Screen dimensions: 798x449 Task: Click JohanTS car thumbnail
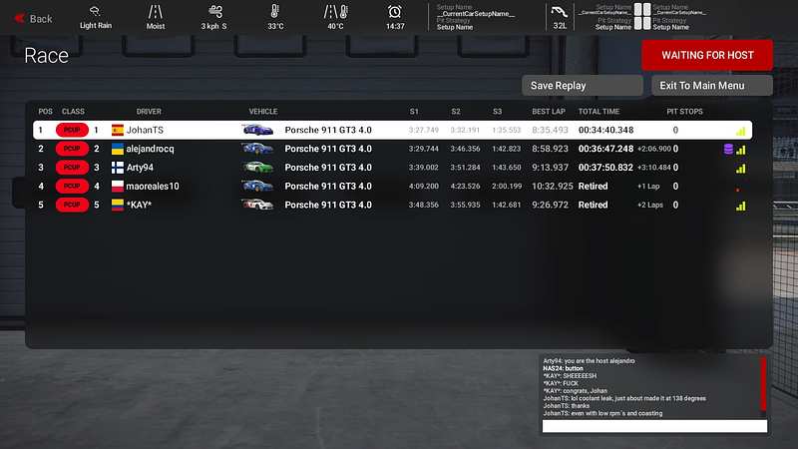(x=257, y=130)
